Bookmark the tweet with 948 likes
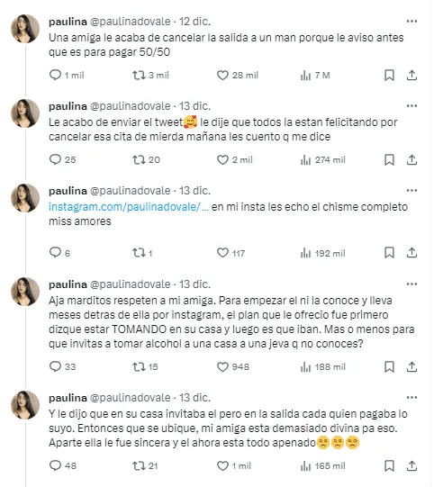 pos(389,366)
